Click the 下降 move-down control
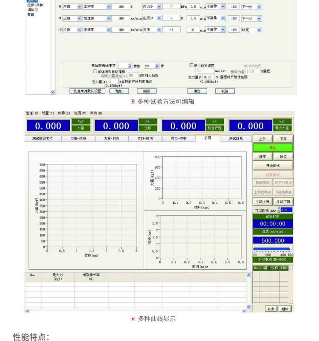 click(283, 139)
